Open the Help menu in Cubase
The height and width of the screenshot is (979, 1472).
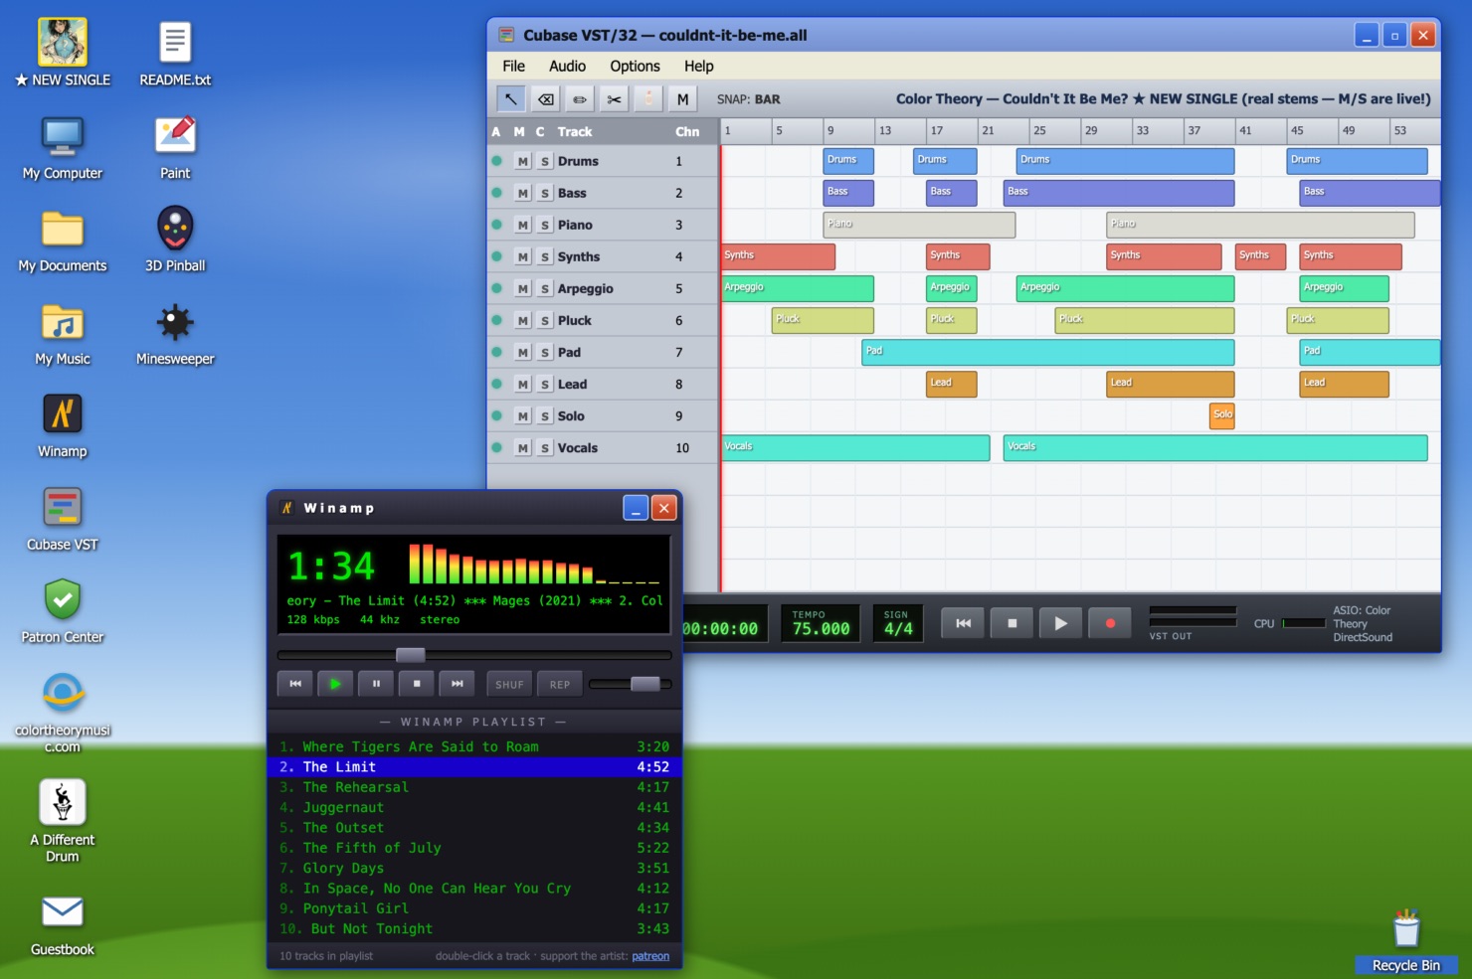coord(698,66)
